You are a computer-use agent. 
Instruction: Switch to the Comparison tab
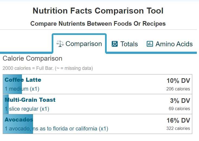click(x=84, y=44)
